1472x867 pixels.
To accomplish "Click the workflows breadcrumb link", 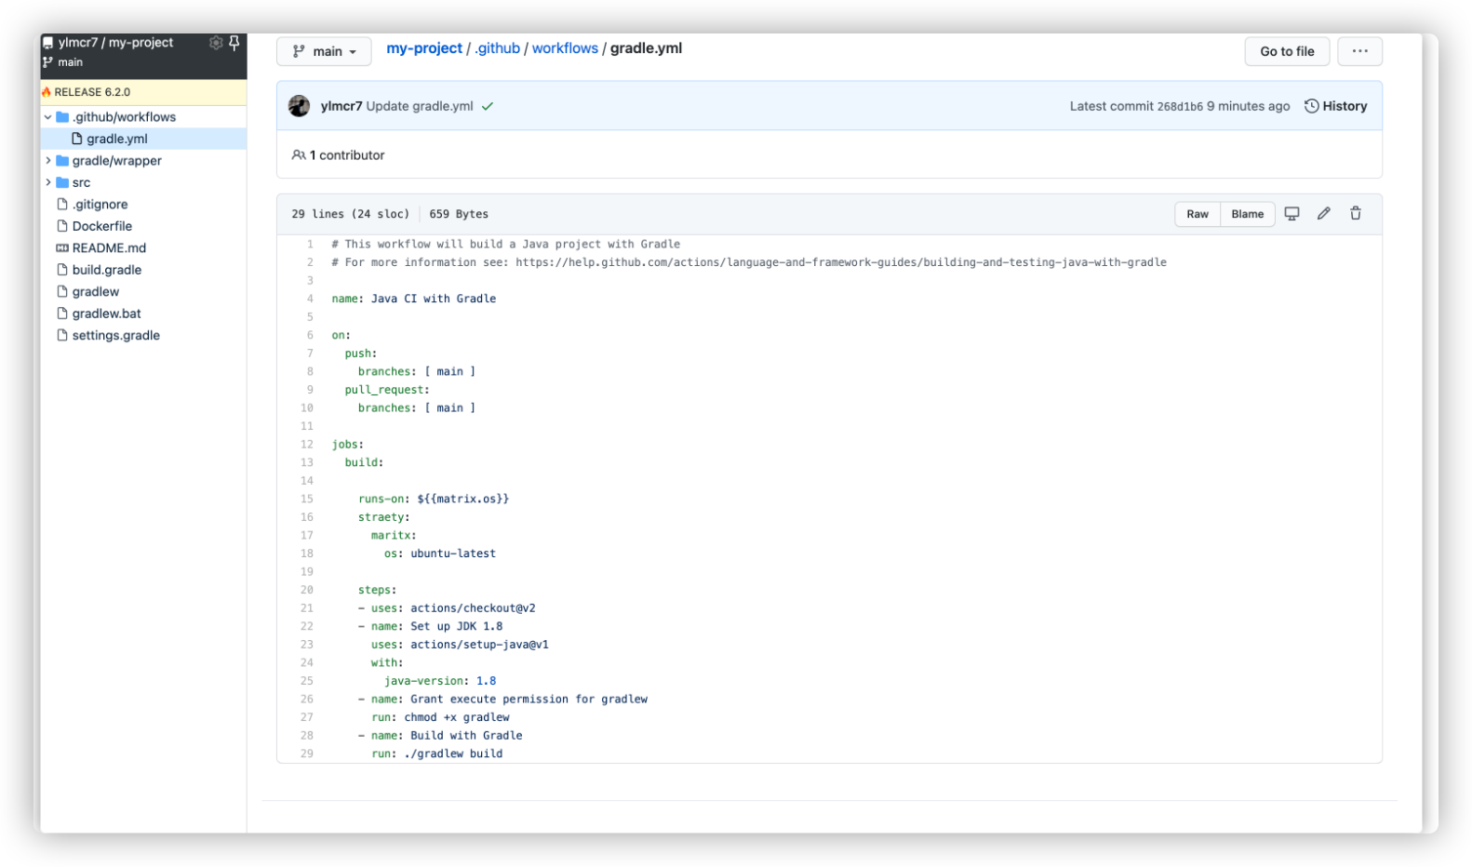I will point(565,48).
